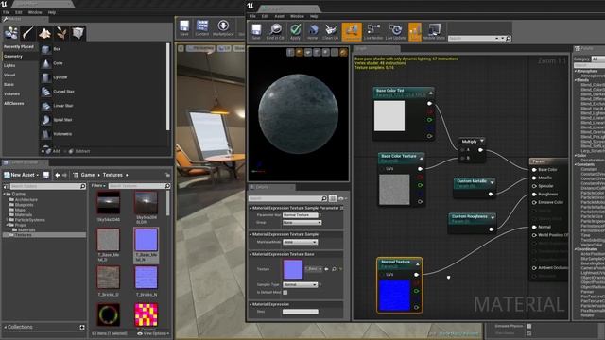Open the Sampler Type dropdown
605x340 pixels.
[x=301, y=284]
